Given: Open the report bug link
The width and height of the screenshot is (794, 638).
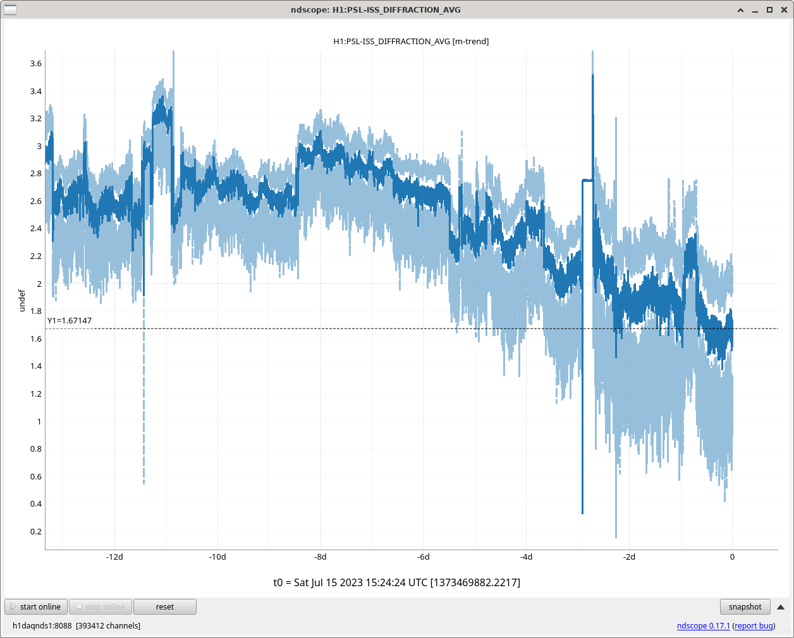Looking at the screenshot, I should click(754, 625).
